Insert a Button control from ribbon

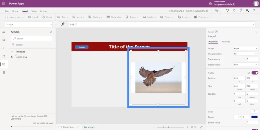[47, 17]
